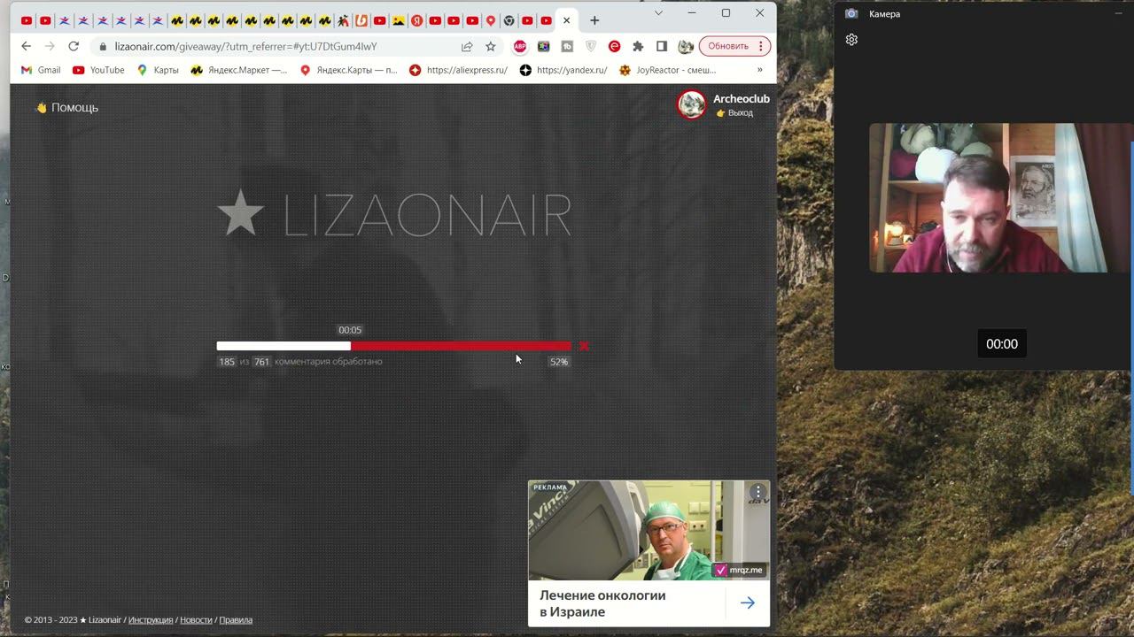
Task: Open the Chrome three-dot menu
Action: [760, 46]
